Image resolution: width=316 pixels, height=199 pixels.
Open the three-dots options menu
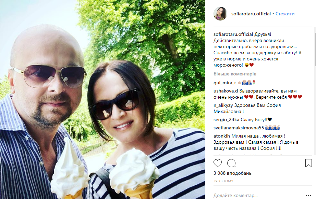coord(308,195)
